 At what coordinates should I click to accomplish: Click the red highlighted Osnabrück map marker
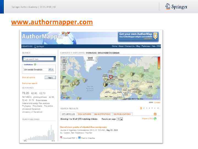111,77
